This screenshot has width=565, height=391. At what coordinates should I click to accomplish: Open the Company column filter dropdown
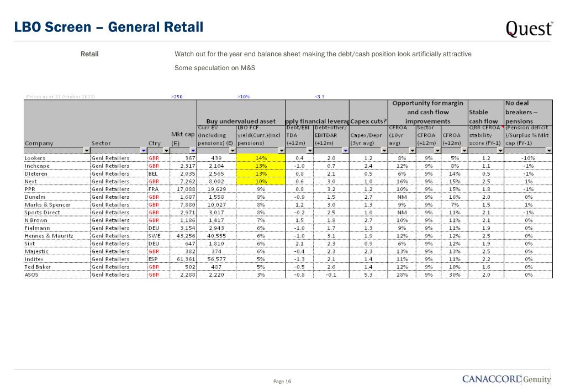coord(87,150)
